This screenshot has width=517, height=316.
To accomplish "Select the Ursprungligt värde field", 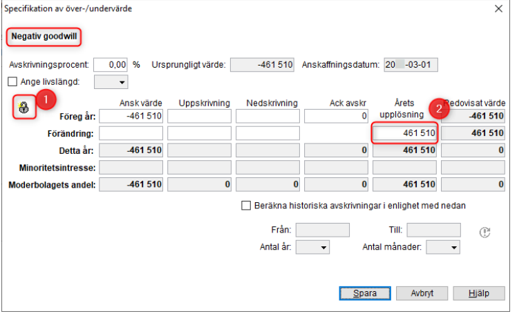I will (262, 65).
